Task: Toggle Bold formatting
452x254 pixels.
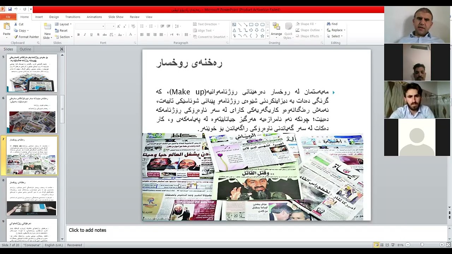Action: pyautogui.click(x=78, y=35)
